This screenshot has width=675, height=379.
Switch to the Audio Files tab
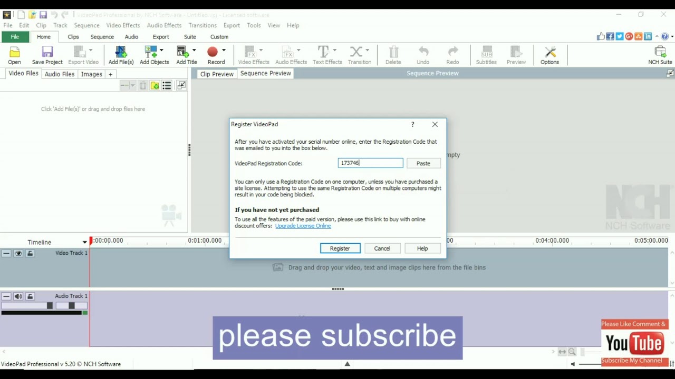click(60, 74)
